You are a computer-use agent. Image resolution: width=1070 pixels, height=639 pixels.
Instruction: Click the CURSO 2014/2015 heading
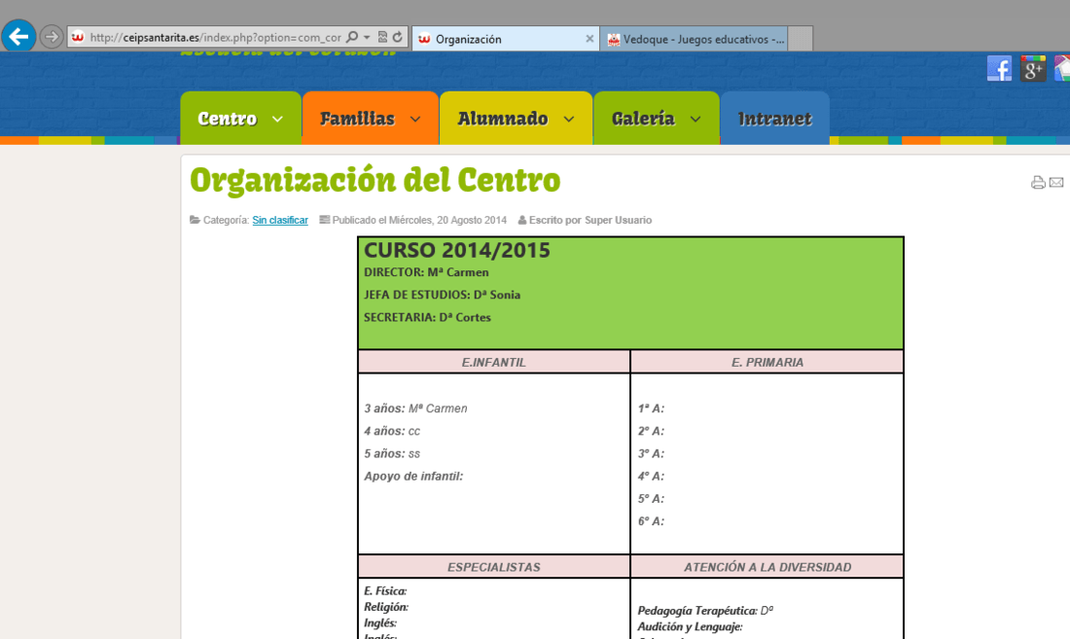coord(457,250)
